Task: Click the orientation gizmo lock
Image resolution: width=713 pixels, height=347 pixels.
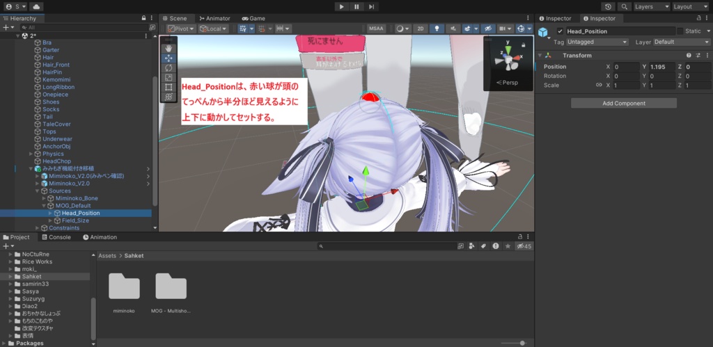Action: [524, 45]
